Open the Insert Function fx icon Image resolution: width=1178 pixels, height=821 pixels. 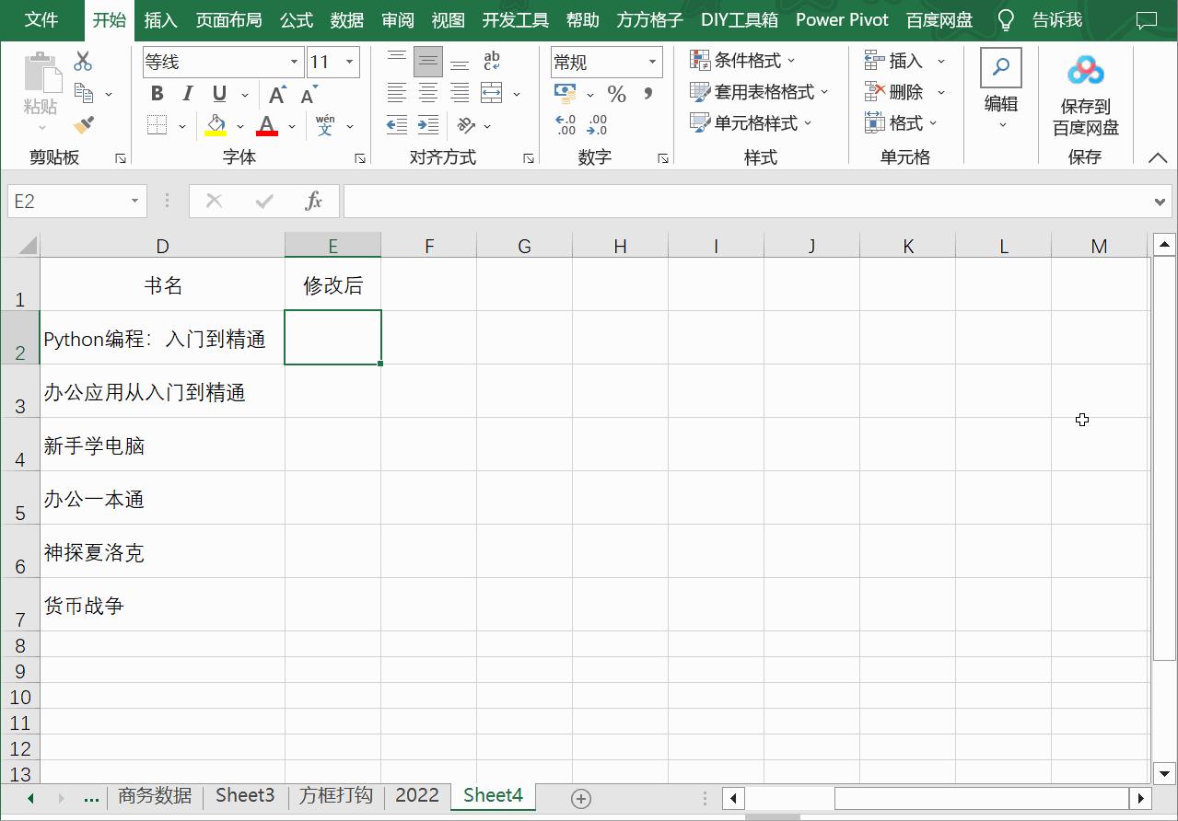[x=312, y=201]
